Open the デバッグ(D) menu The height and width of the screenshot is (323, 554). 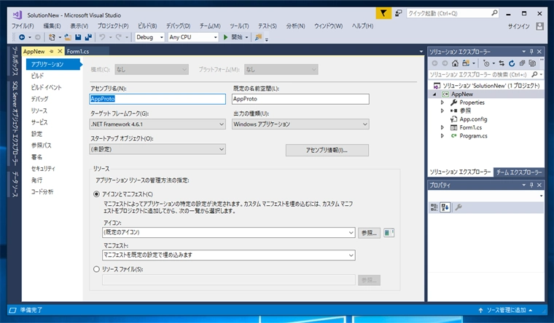(x=179, y=26)
